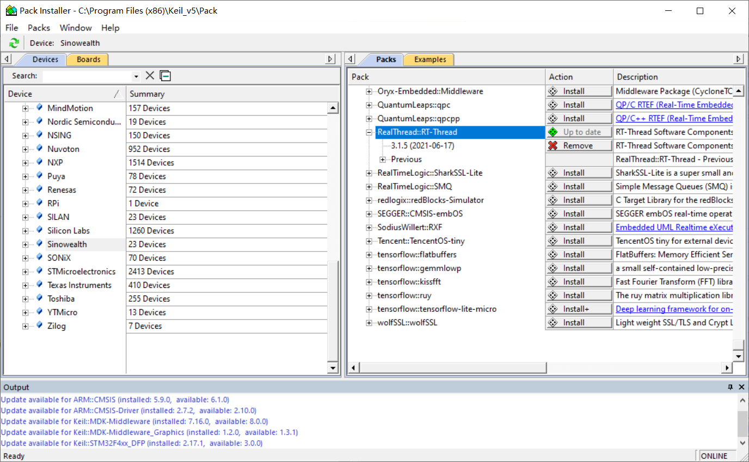Click the Action column header

(579, 77)
